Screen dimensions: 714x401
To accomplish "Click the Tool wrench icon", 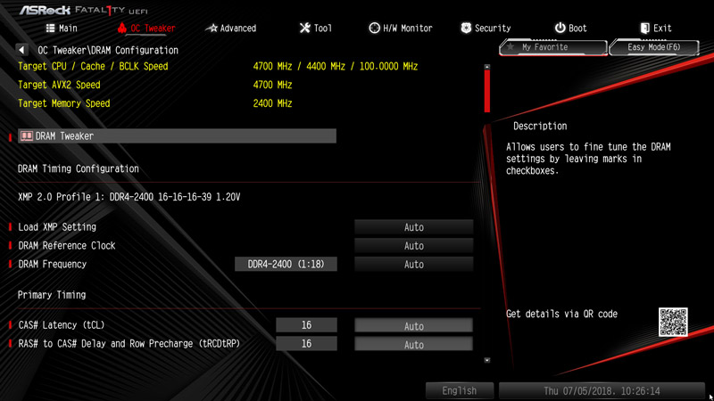I will coord(304,29).
